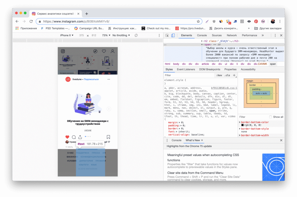Click the new style rule plus icon

click(234, 75)
